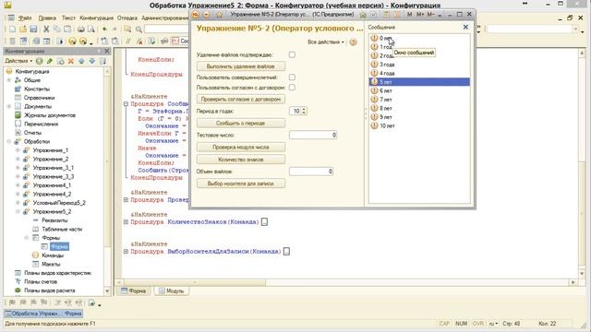
Task: Click the M- button in 1C title bar
Action: (x=430, y=15)
